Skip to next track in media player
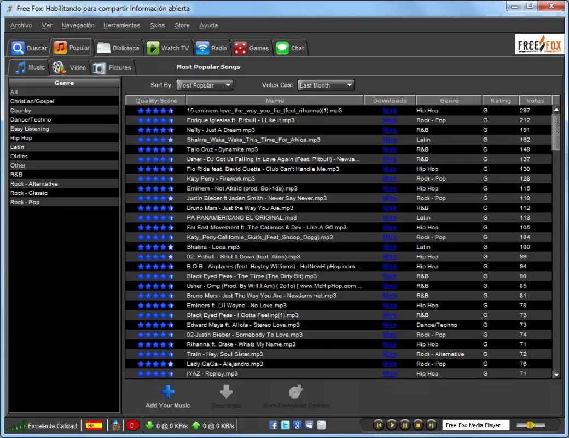 431,425
